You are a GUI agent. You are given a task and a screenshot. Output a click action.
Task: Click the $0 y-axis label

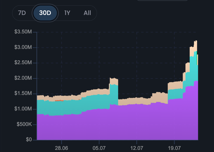[x=29, y=140]
